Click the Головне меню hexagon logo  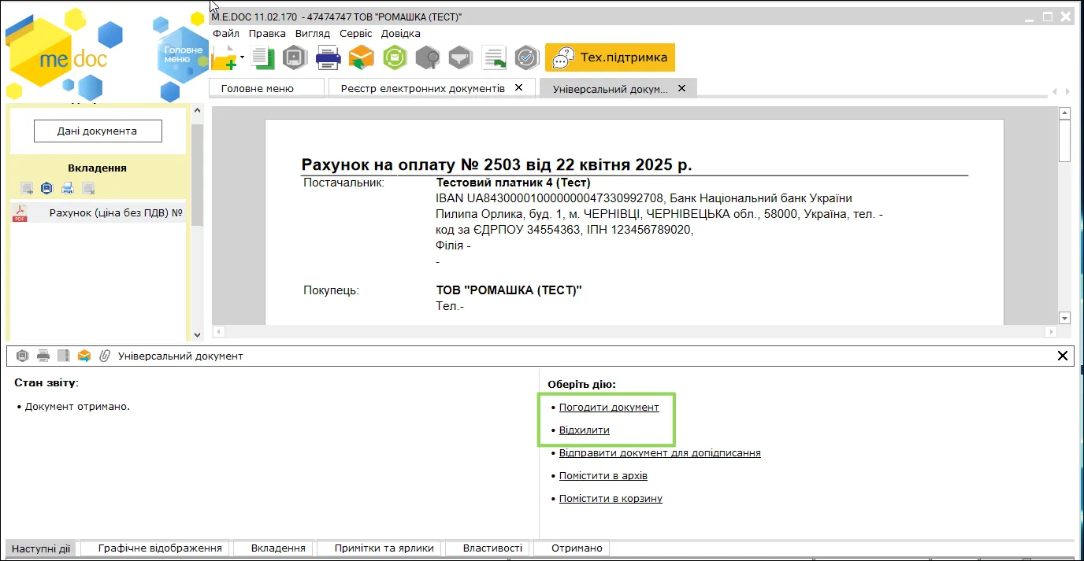point(183,54)
